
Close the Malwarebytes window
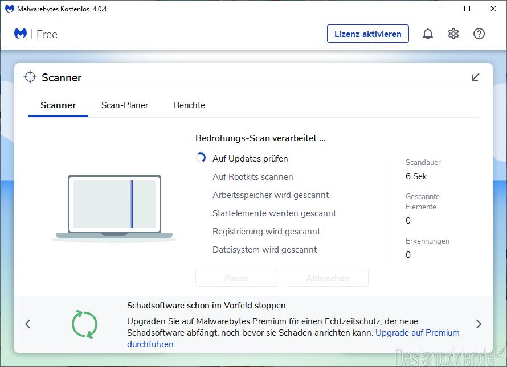coord(493,9)
